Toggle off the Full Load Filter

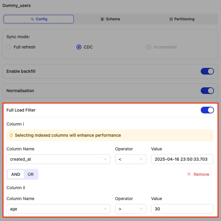click(207, 110)
